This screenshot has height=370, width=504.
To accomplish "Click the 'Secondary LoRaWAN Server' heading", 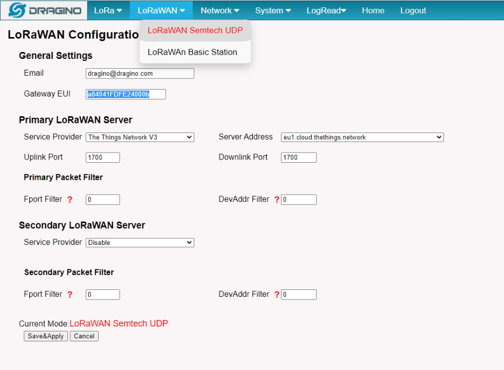I will tap(82, 225).
